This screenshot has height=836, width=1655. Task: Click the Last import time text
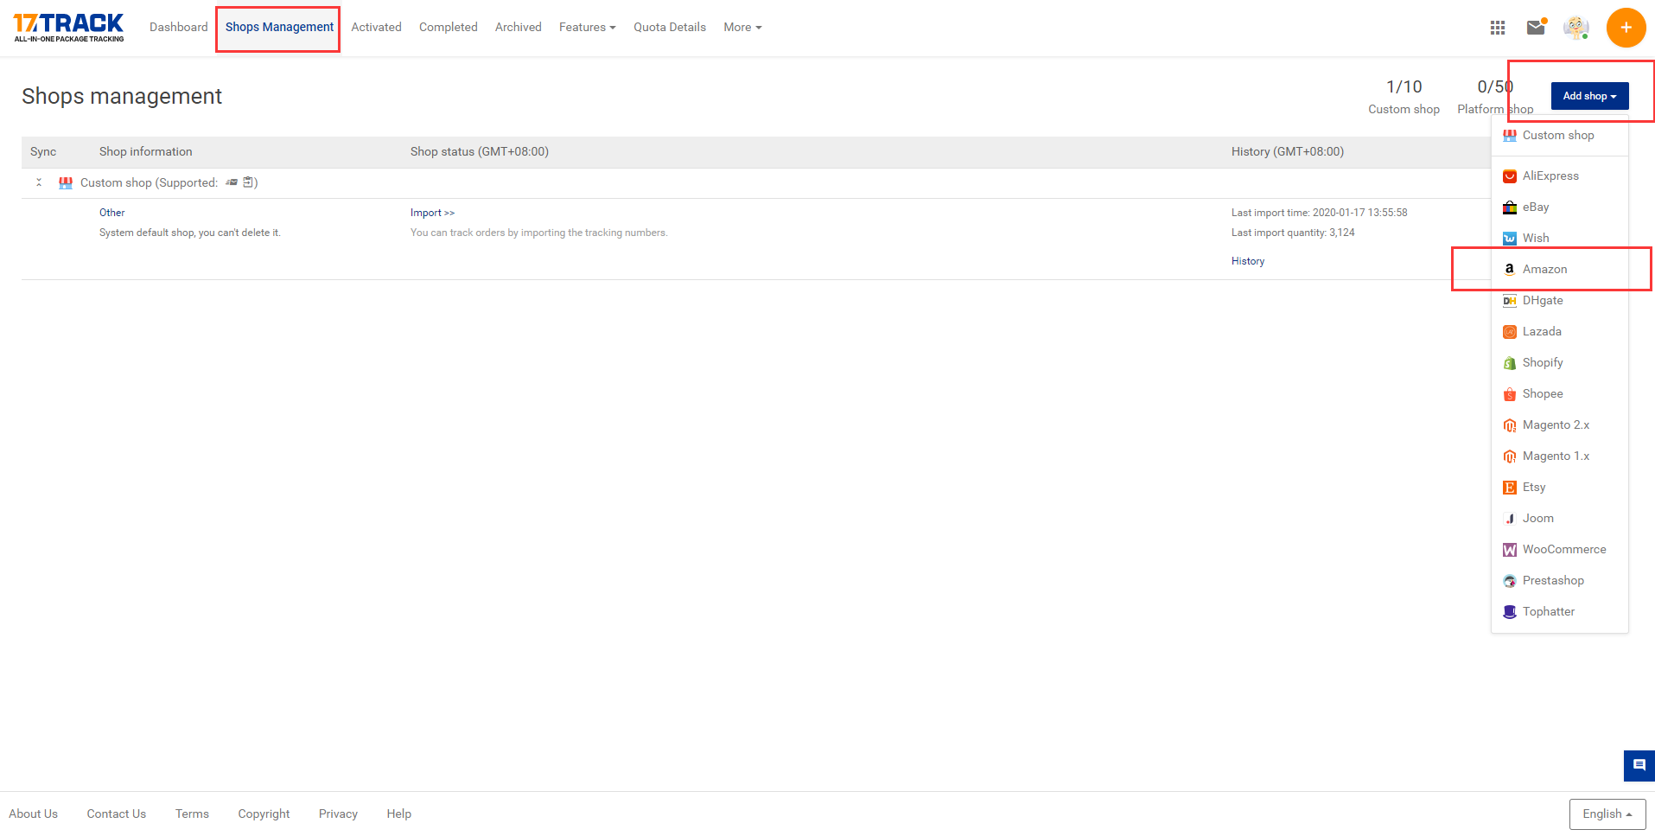click(1319, 213)
